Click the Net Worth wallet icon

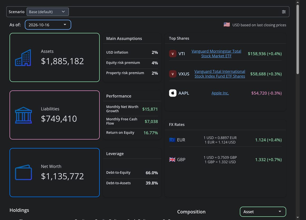click(23, 172)
